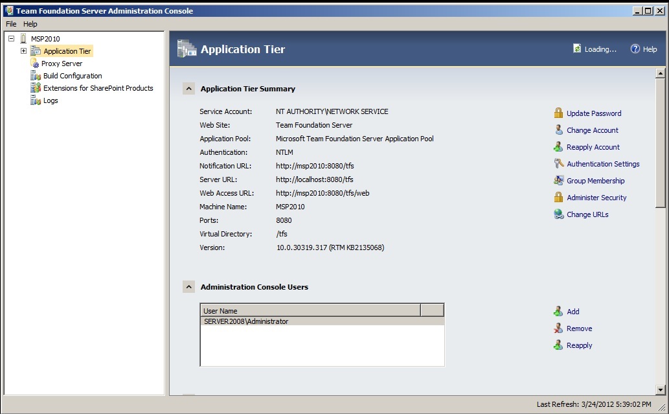Click the vertical scrollbar thumb
The height and width of the screenshot is (414, 669).
[660, 143]
